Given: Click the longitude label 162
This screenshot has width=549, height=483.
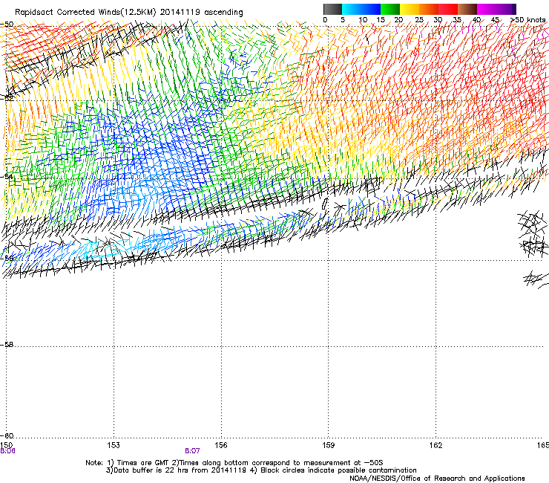Looking at the screenshot, I should (x=436, y=445).
